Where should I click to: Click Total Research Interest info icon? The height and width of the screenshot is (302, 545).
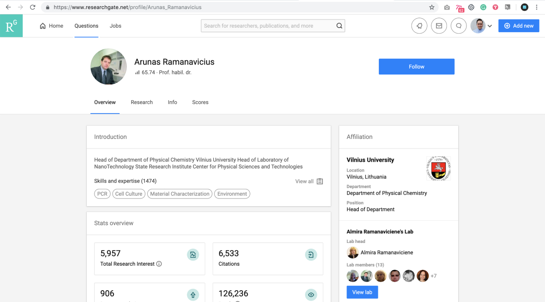[159, 264]
